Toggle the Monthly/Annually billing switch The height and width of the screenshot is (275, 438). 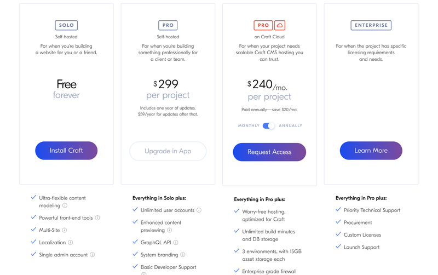268,126
